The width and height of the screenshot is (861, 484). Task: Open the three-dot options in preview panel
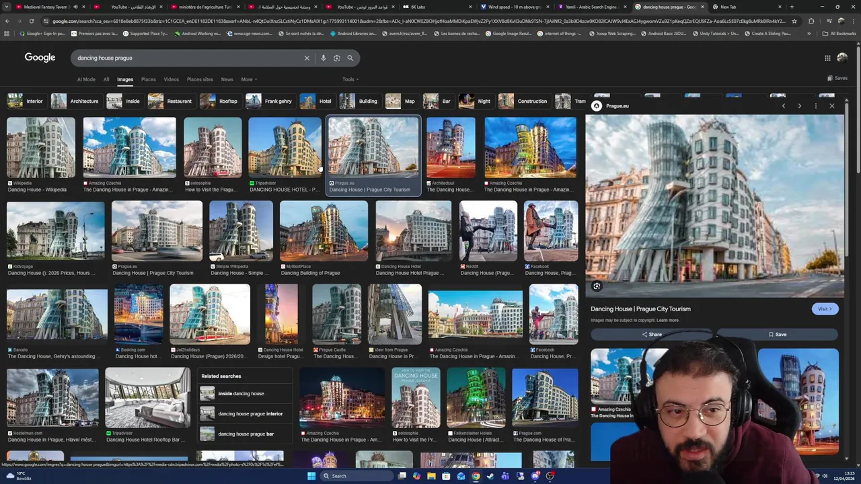click(x=816, y=106)
